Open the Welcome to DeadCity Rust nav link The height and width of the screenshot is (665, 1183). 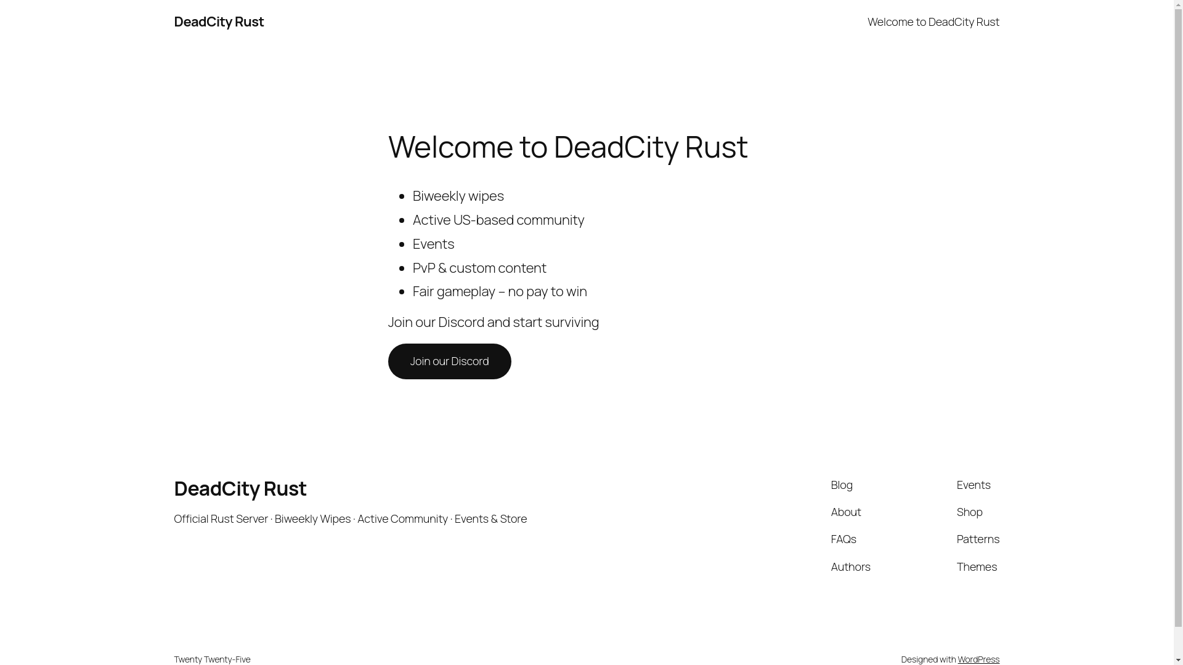click(x=933, y=22)
